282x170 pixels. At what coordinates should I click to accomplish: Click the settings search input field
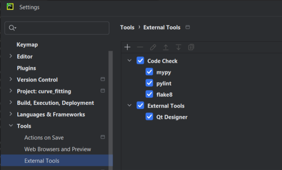pos(61,28)
